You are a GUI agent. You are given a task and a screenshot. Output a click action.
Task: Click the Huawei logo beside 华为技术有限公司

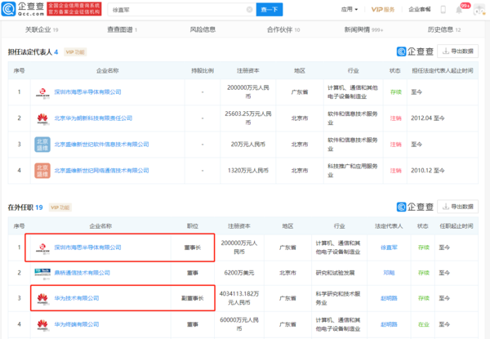(42, 299)
